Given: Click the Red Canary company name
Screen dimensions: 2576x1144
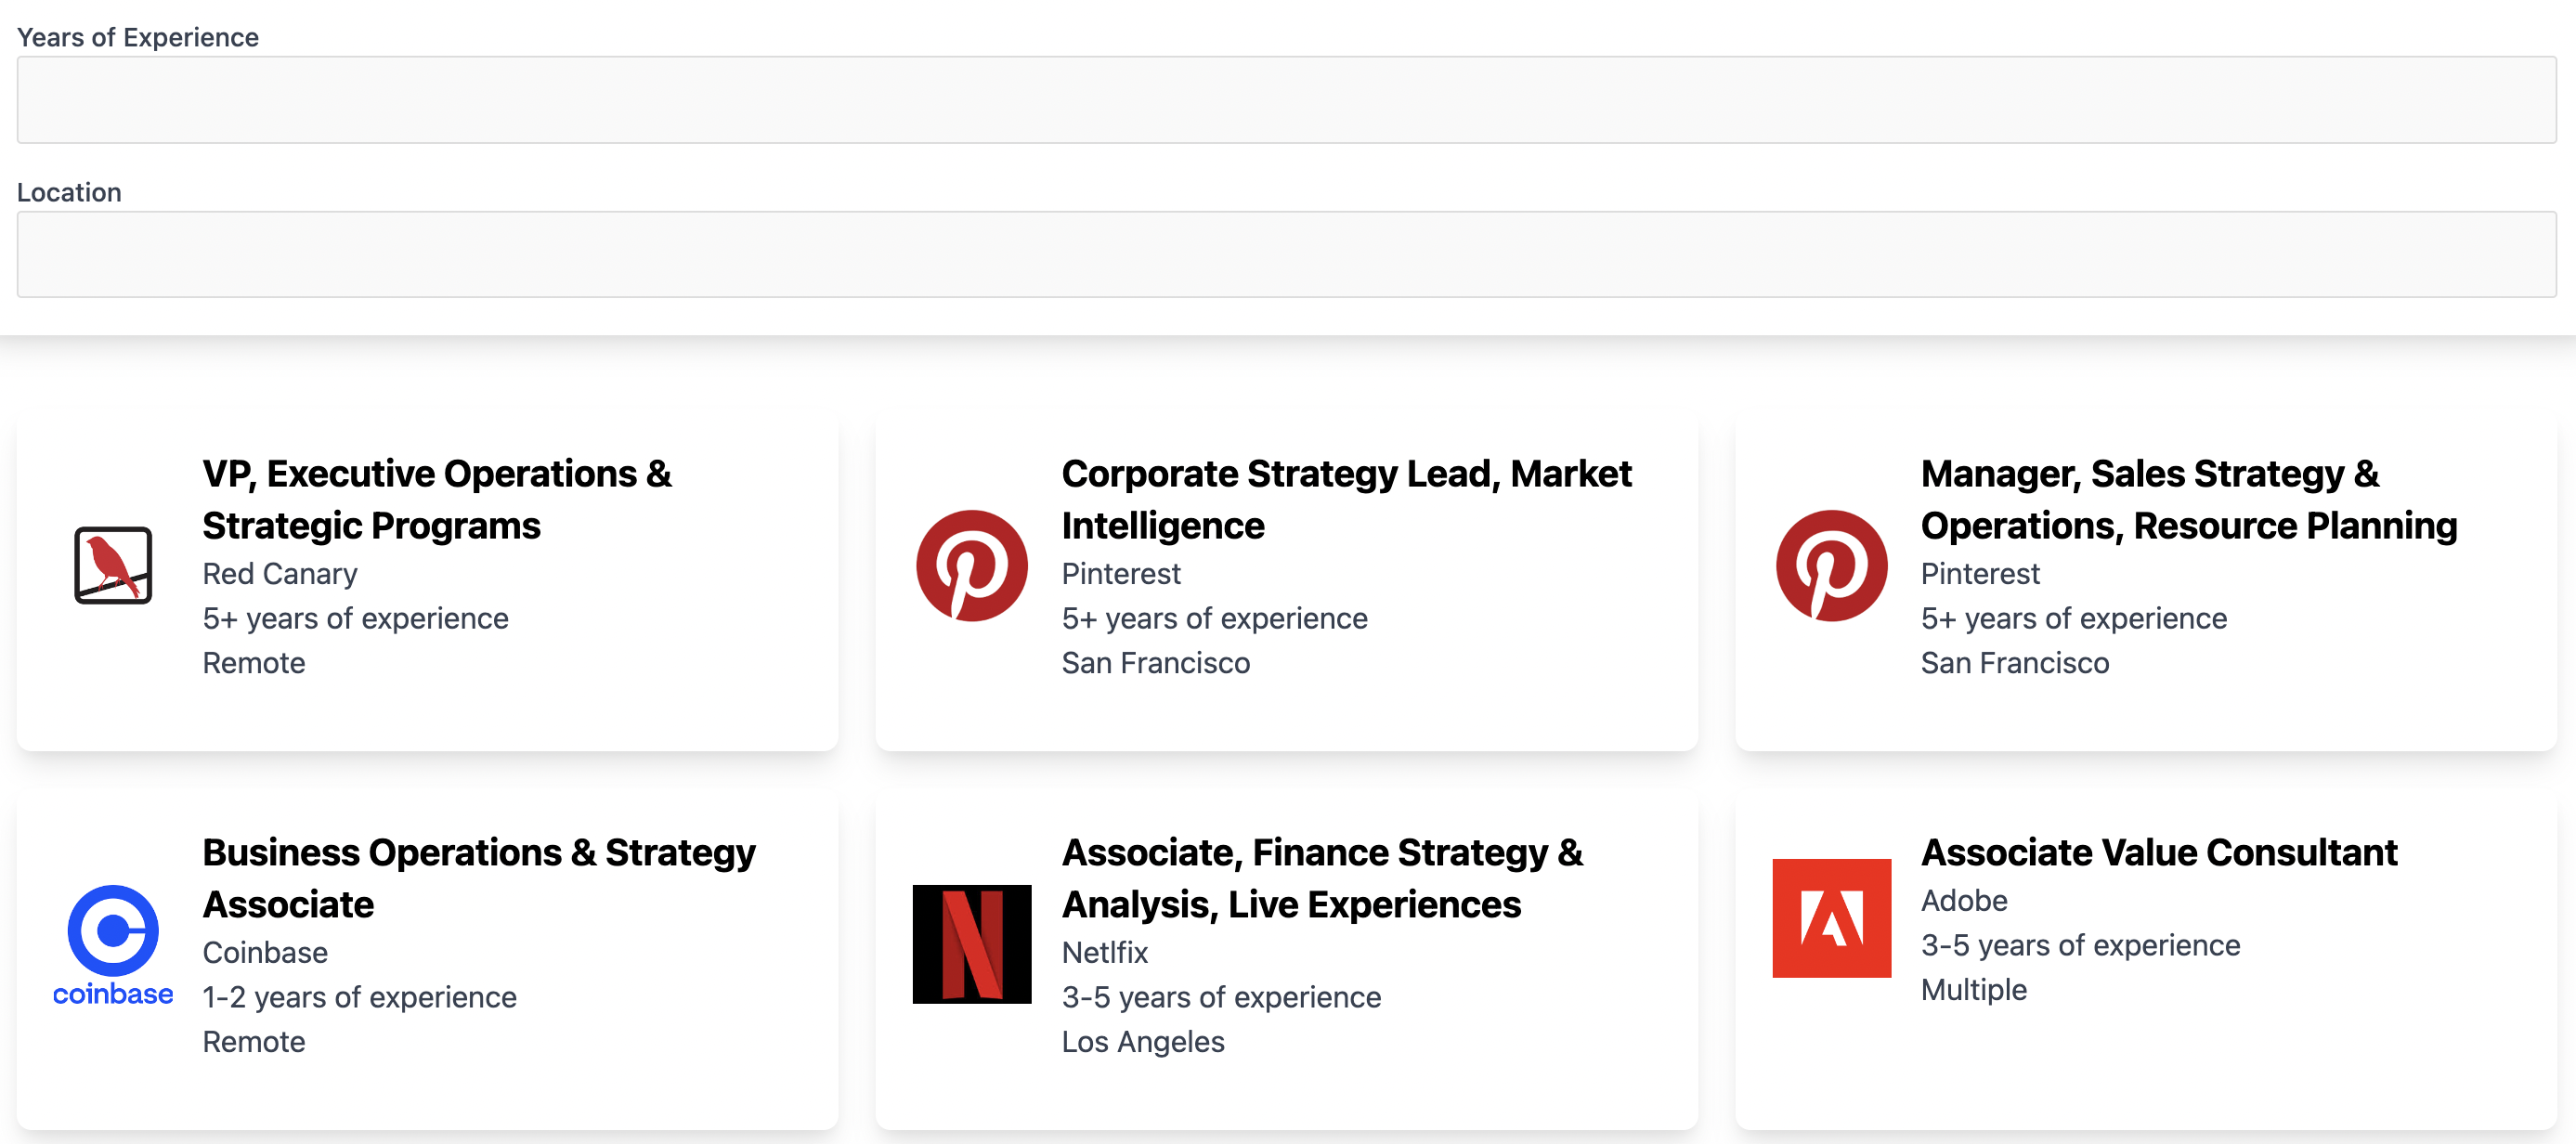Looking at the screenshot, I should pyautogui.click(x=280, y=574).
